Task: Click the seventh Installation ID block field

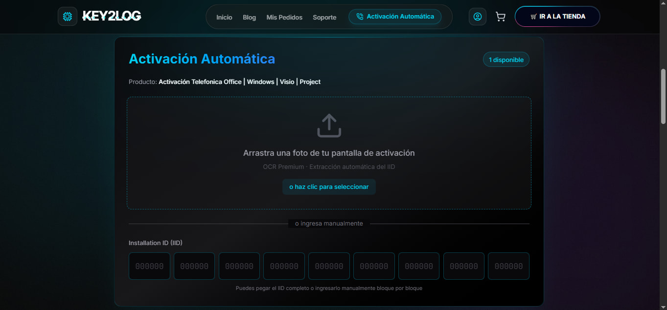Action: coord(419,266)
